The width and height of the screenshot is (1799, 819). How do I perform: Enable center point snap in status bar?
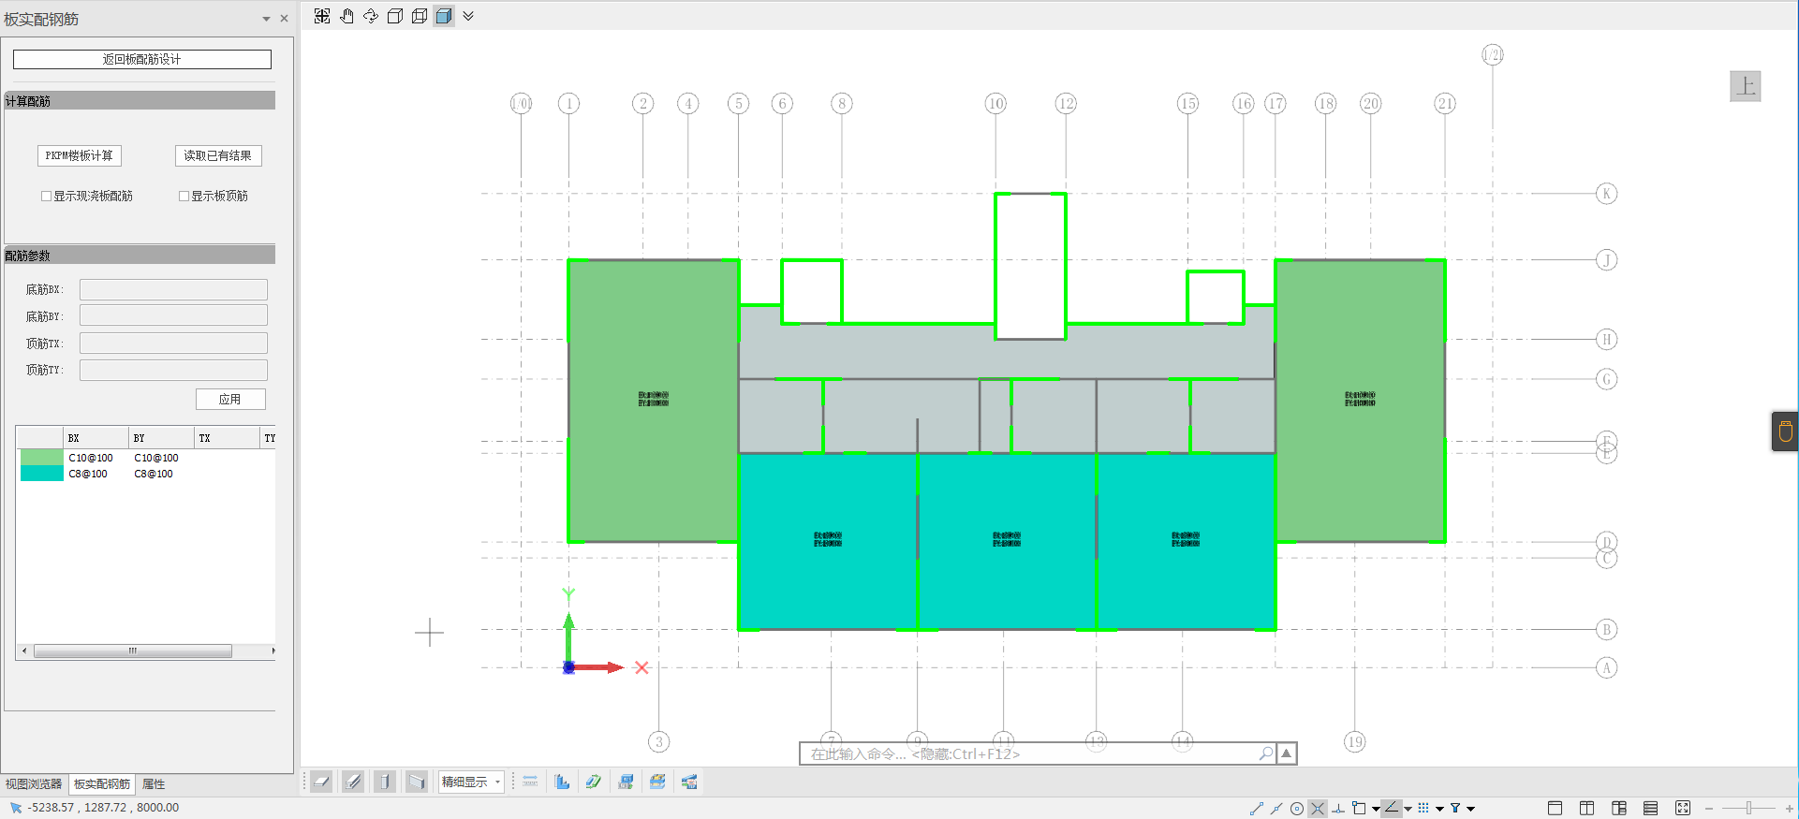(1297, 809)
